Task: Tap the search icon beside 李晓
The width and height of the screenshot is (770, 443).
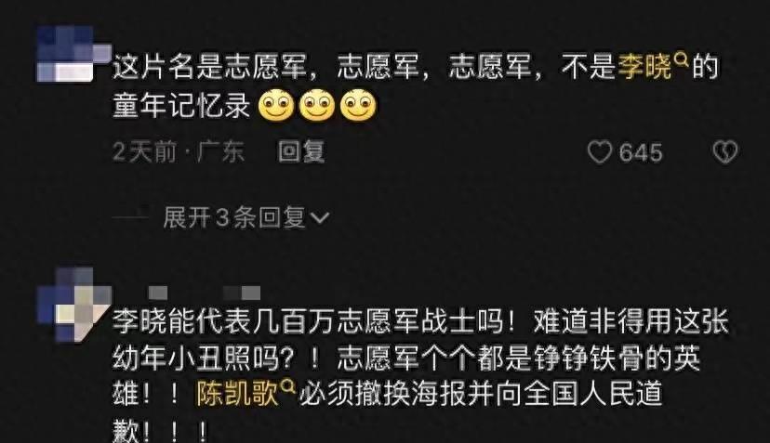Action: click(681, 60)
